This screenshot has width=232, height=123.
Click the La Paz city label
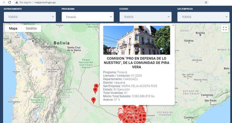(33, 39)
